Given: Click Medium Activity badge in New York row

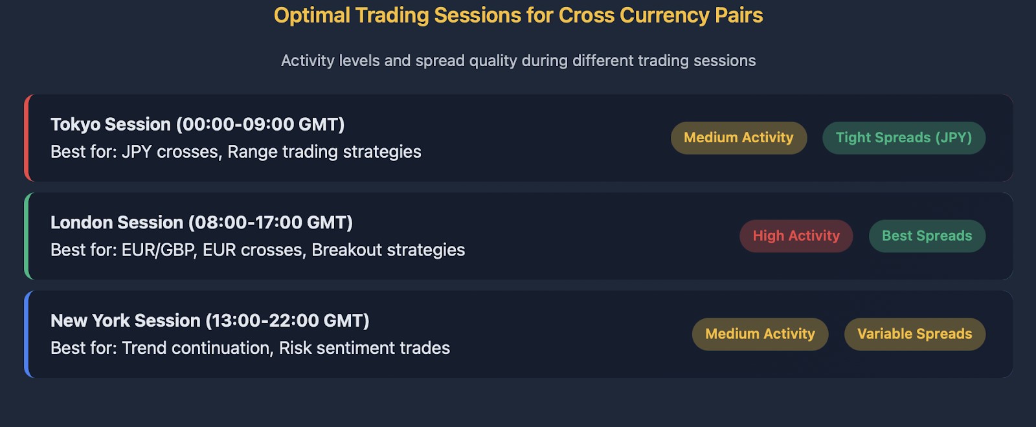Looking at the screenshot, I should coord(760,334).
